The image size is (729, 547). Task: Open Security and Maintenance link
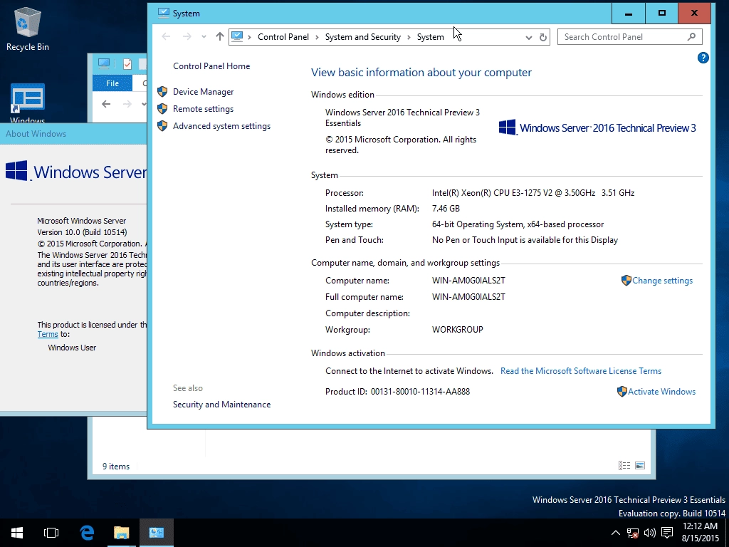pos(221,405)
